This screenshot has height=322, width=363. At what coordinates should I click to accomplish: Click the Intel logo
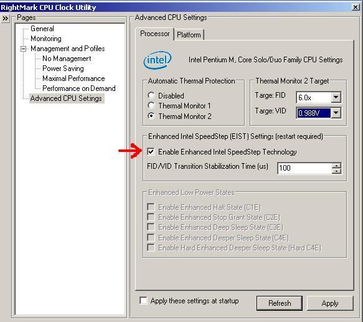[x=158, y=60]
